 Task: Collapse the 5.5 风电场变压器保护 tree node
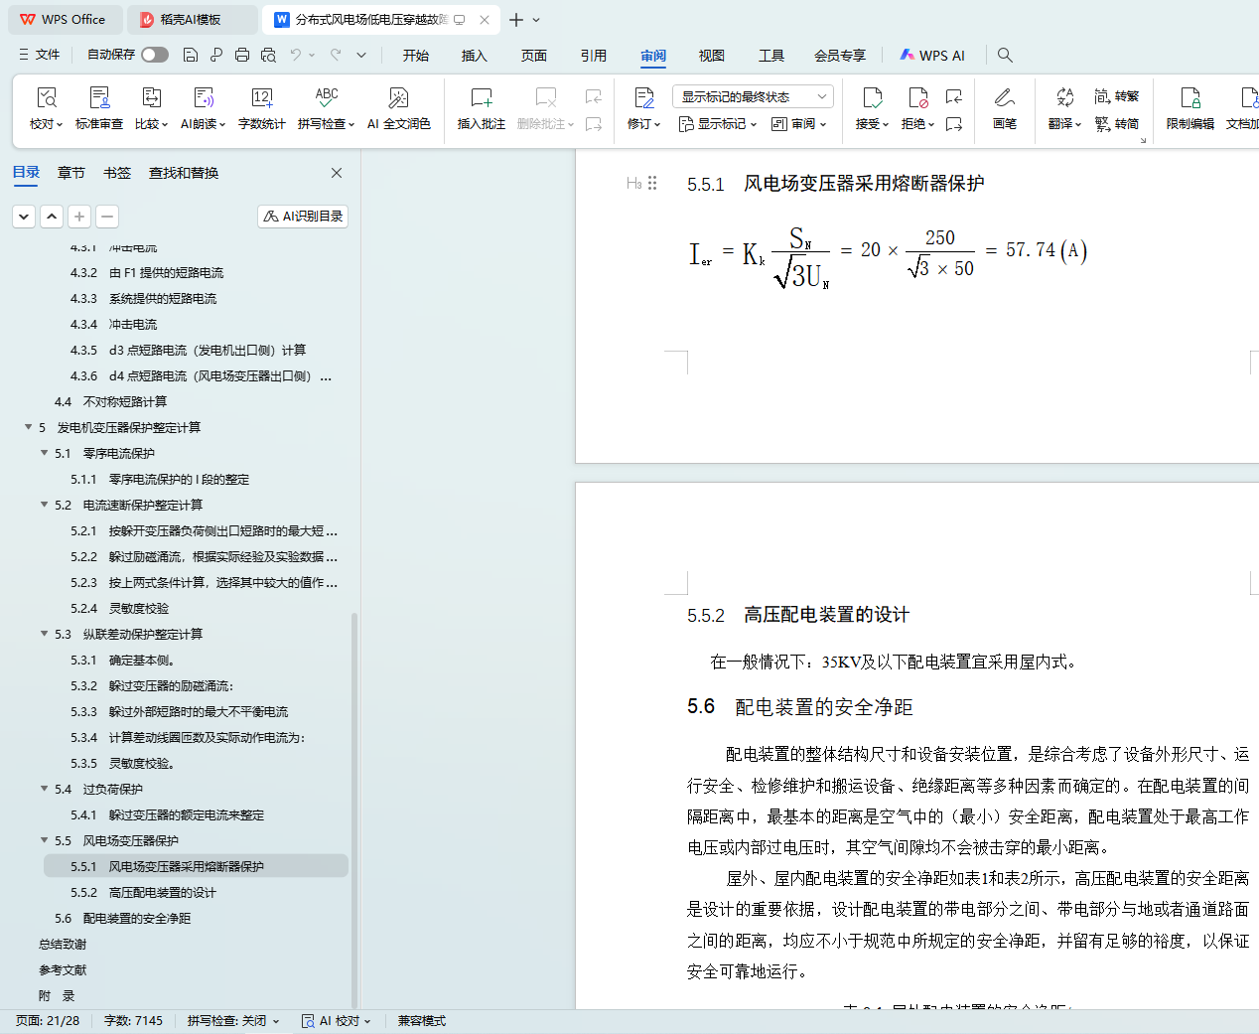point(45,840)
